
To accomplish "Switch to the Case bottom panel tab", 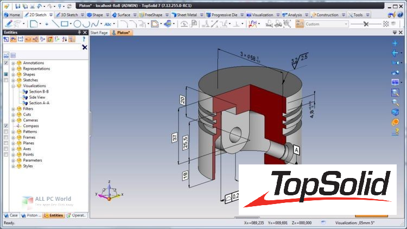I will 11,215.
